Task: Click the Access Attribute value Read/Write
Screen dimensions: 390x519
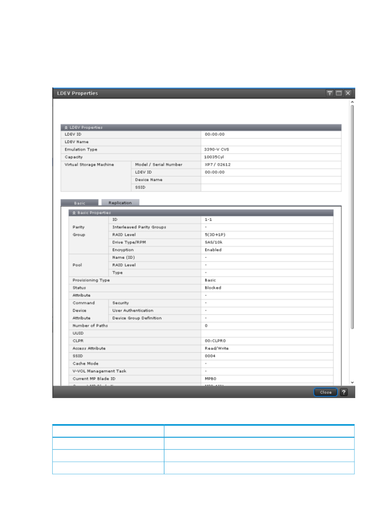Action: pos(217,349)
